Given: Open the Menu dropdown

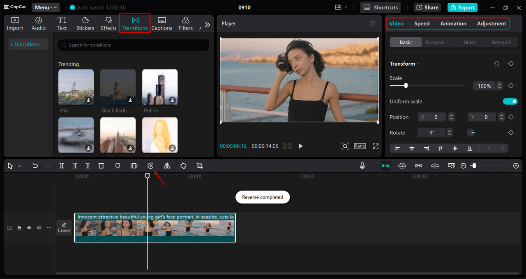Looking at the screenshot, I should pyautogui.click(x=46, y=7).
